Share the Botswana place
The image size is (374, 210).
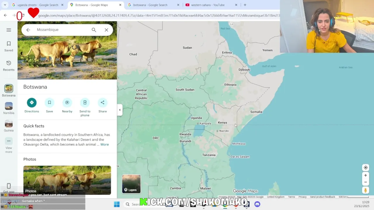tap(103, 106)
